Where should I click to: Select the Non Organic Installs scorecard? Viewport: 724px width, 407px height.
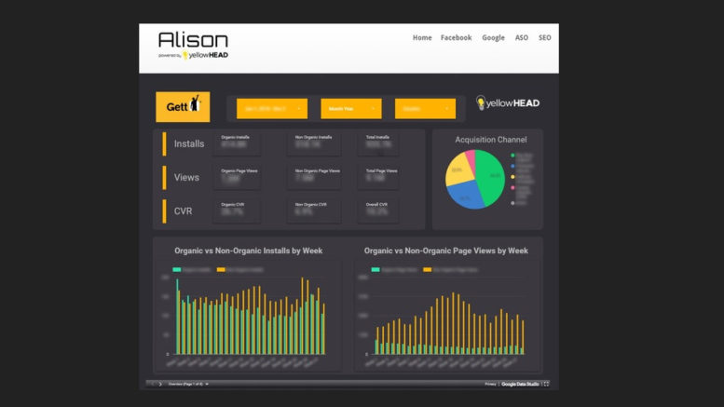314,143
